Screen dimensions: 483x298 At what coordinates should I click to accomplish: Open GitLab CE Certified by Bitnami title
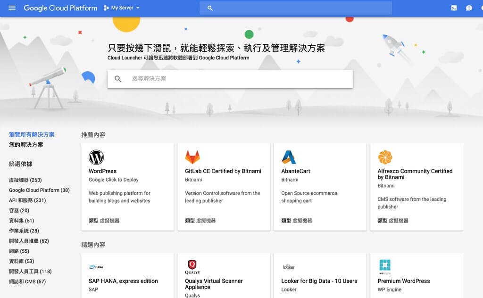pyautogui.click(x=223, y=171)
